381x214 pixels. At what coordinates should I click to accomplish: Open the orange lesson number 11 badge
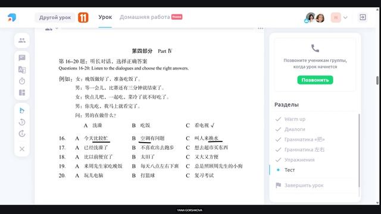(x=83, y=17)
